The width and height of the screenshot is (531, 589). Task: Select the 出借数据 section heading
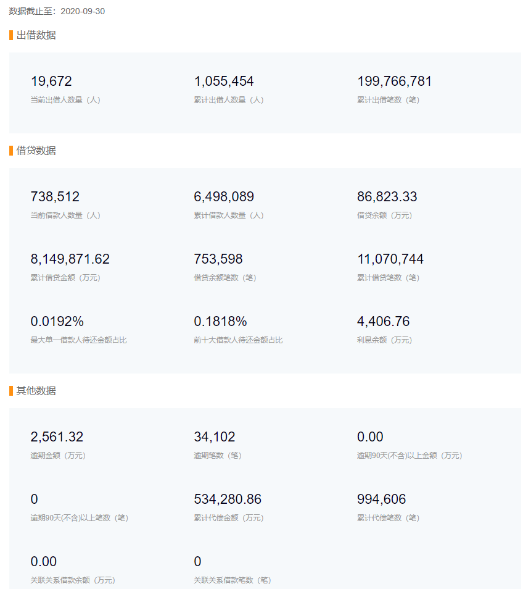[36, 35]
